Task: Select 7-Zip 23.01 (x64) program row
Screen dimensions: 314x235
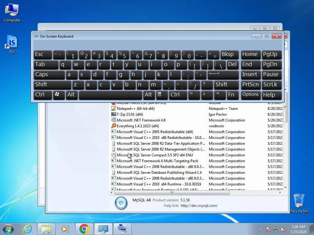Action: (x=197, y=114)
